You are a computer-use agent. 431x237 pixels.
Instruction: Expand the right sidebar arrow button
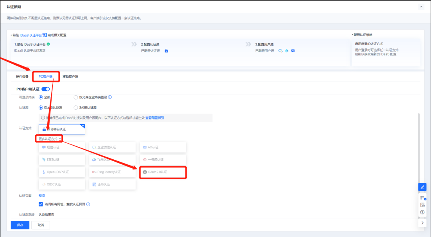pos(422,223)
